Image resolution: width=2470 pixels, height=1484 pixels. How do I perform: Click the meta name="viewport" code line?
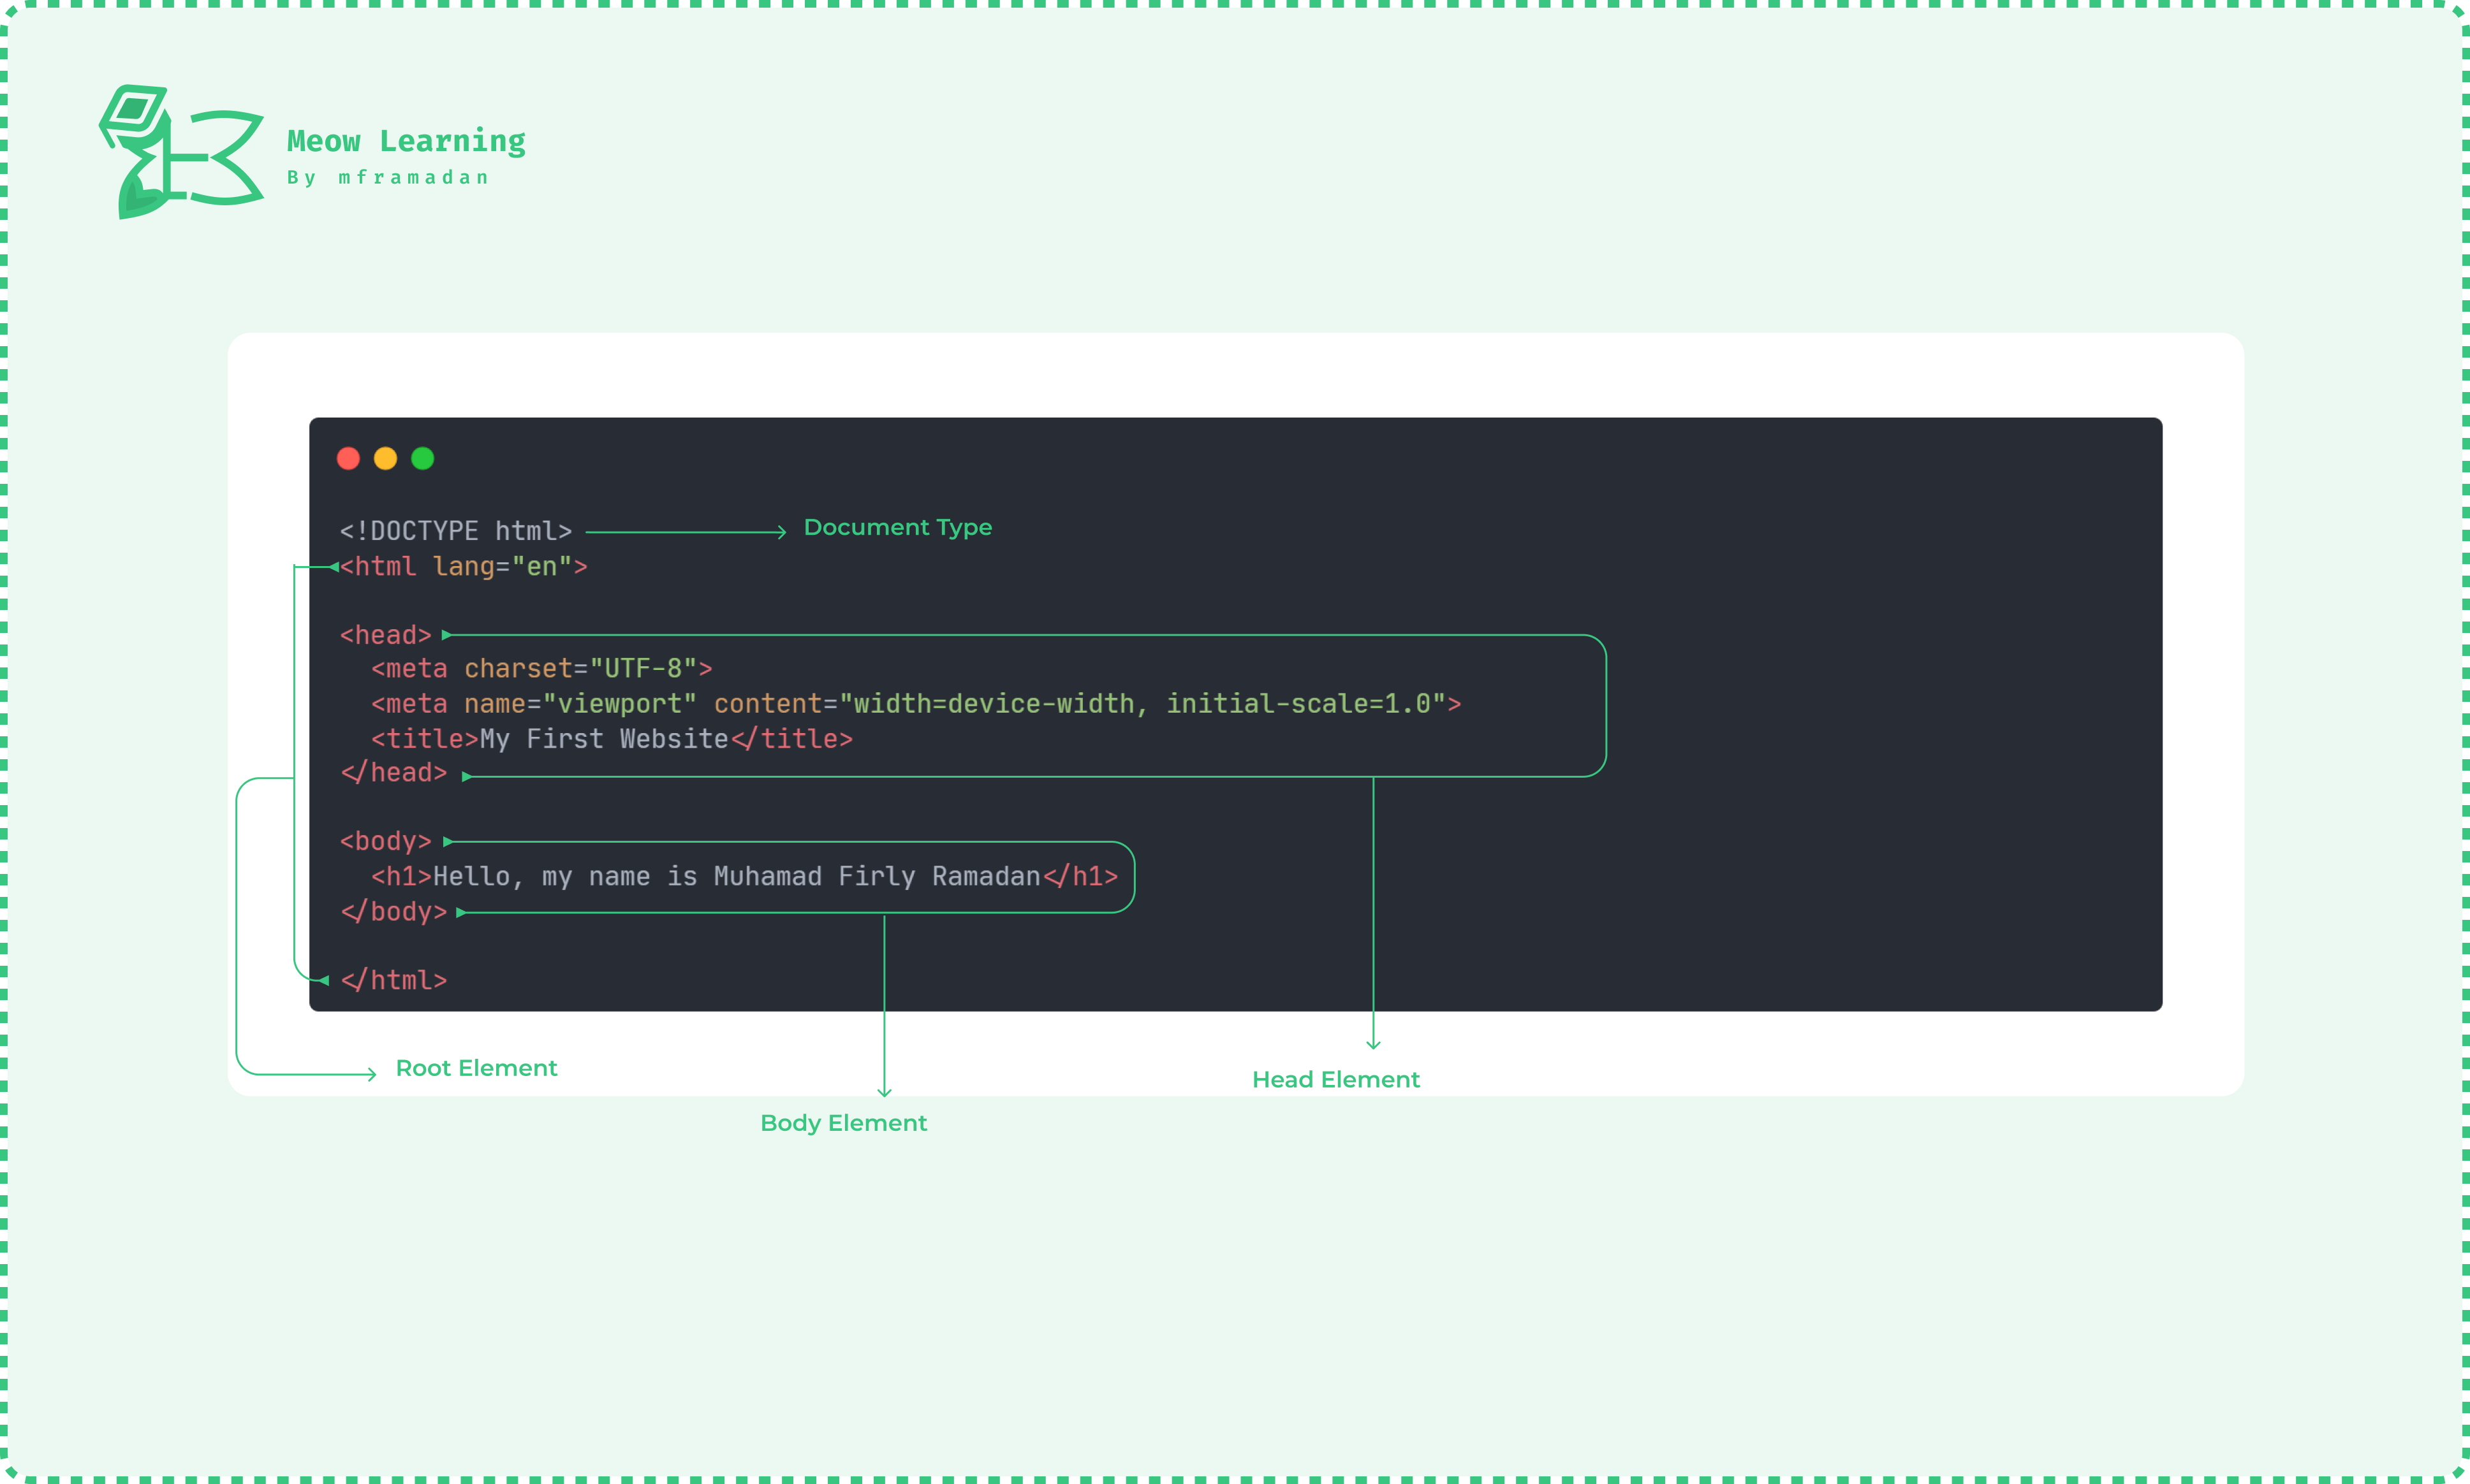coord(915,703)
